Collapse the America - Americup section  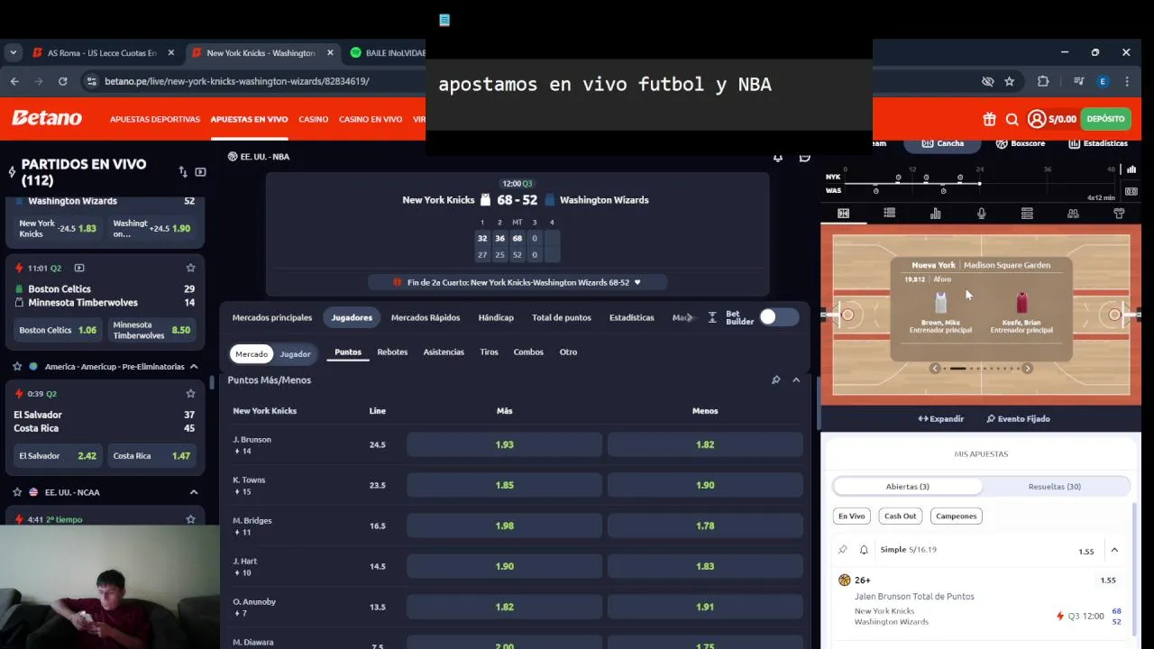coord(194,367)
